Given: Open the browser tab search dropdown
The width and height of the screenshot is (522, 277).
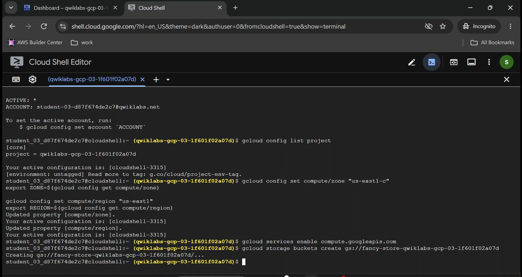Looking at the screenshot, I should 11,8.
